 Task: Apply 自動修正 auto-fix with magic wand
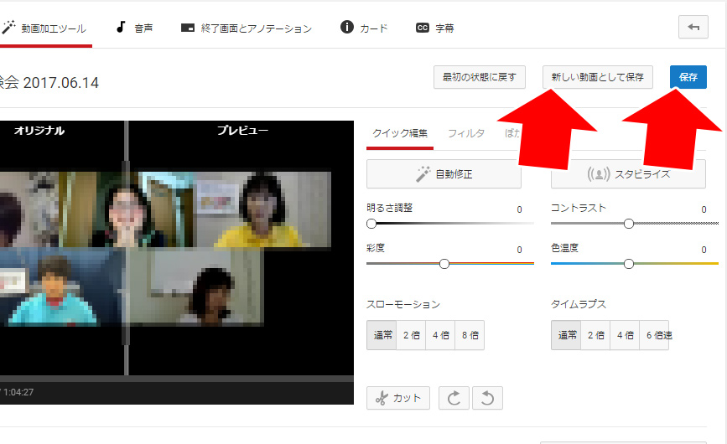[x=444, y=174]
